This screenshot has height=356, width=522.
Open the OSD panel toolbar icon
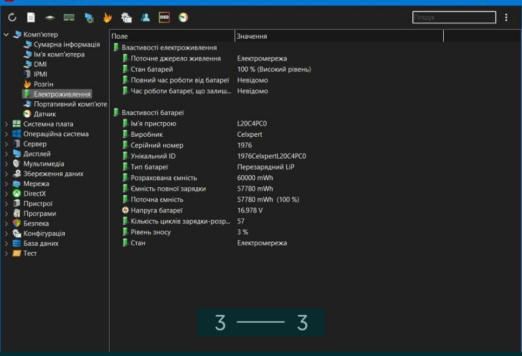point(164,18)
